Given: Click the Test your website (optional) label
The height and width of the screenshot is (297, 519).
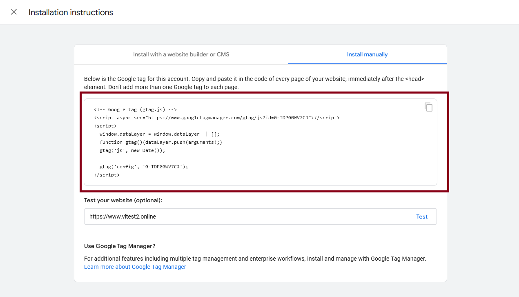Looking at the screenshot, I should [x=123, y=200].
